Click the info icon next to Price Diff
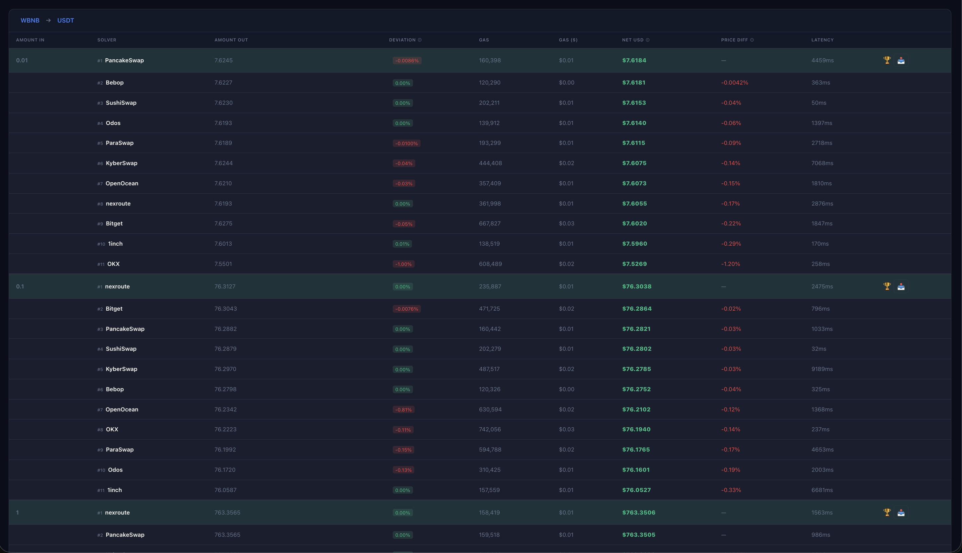Viewport: 962px width, 553px height. 752,40
